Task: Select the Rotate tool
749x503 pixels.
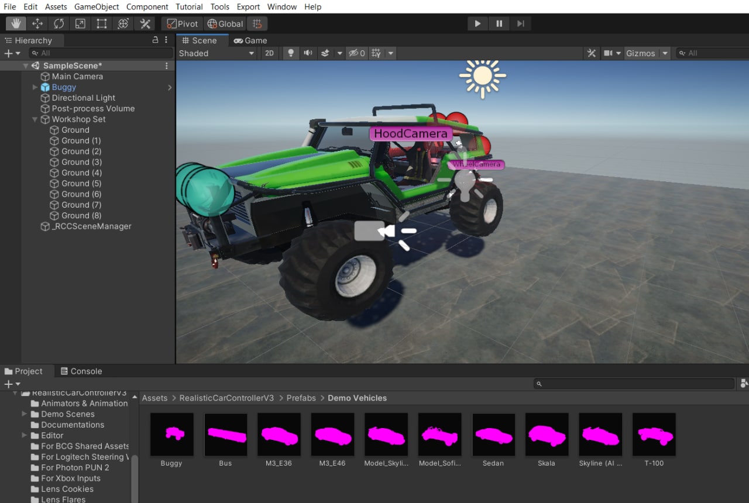Action: point(59,24)
